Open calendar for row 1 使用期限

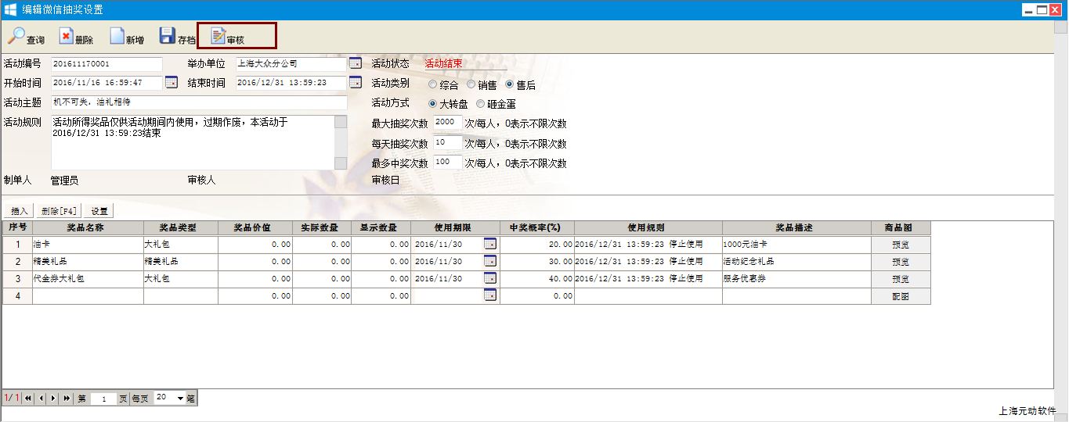click(x=490, y=245)
